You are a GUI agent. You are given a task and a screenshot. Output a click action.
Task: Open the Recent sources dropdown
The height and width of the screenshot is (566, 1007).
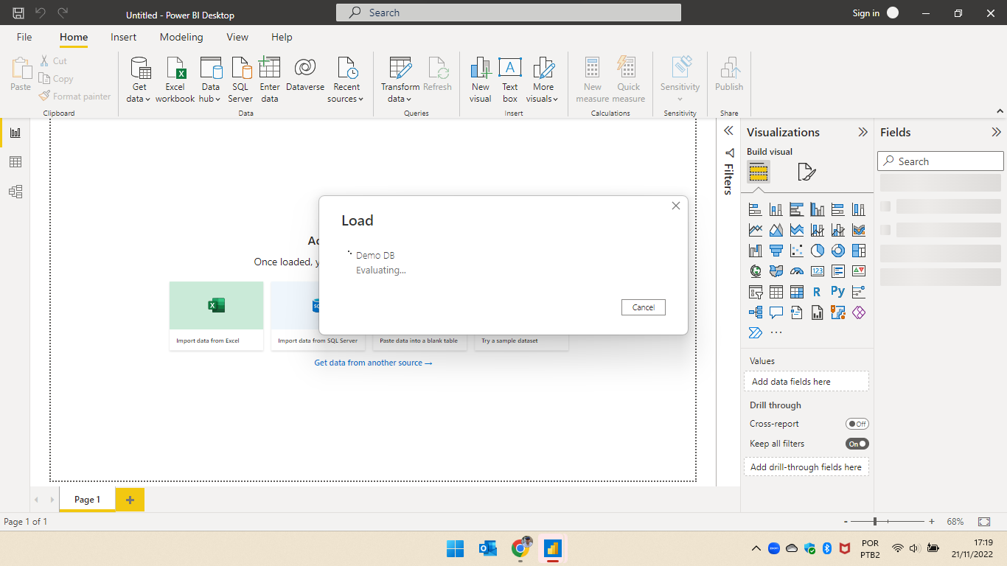(346, 80)
